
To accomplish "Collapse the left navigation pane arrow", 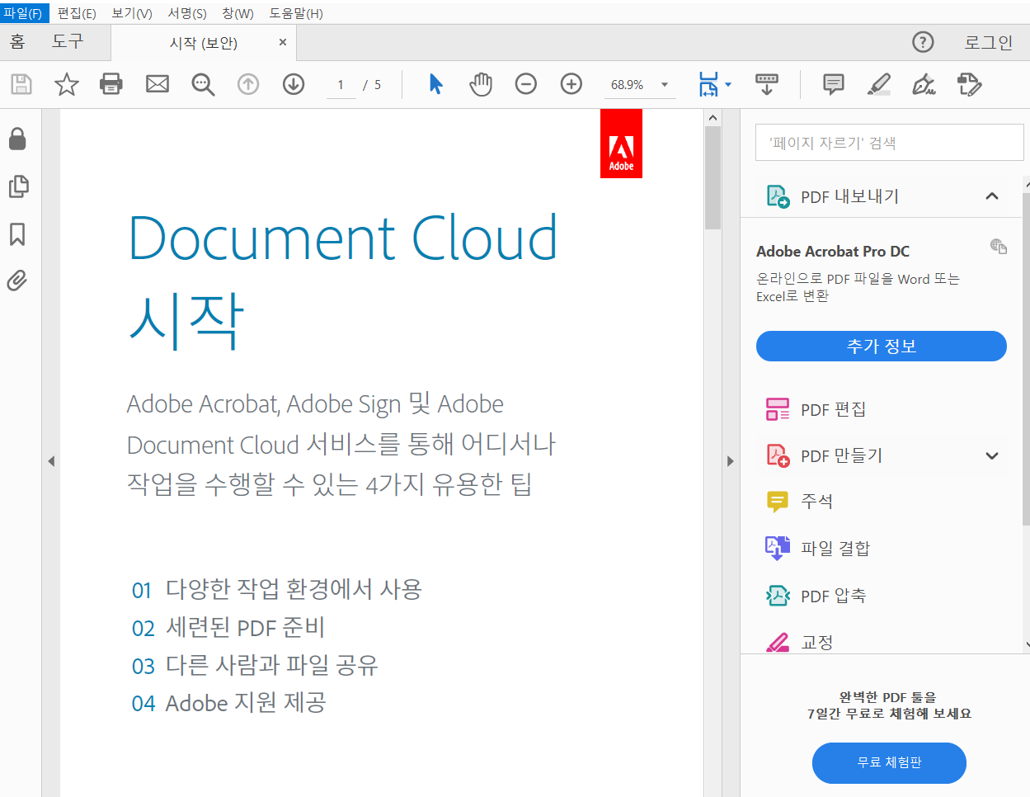I will click(x=51, y=461).
